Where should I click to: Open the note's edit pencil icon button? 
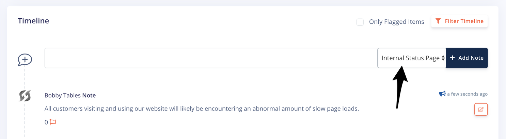coord(481,110)
